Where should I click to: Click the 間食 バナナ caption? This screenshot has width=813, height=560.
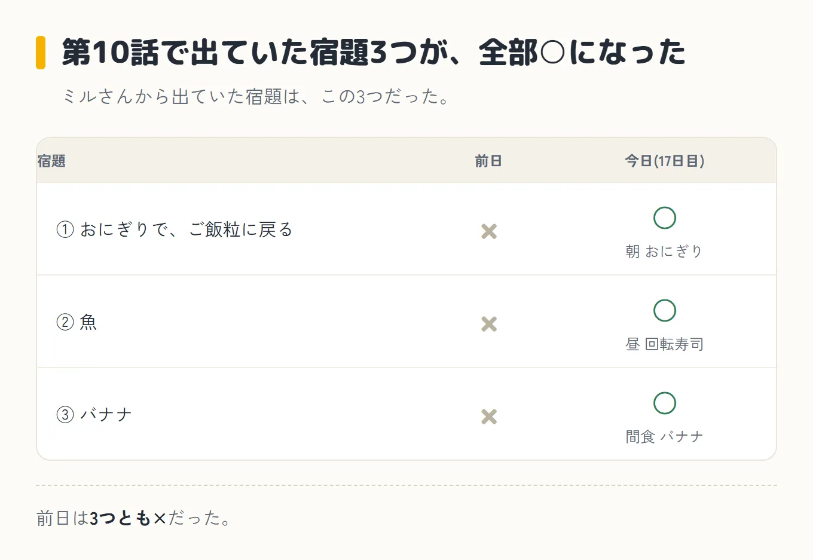(x=665, y=437)
